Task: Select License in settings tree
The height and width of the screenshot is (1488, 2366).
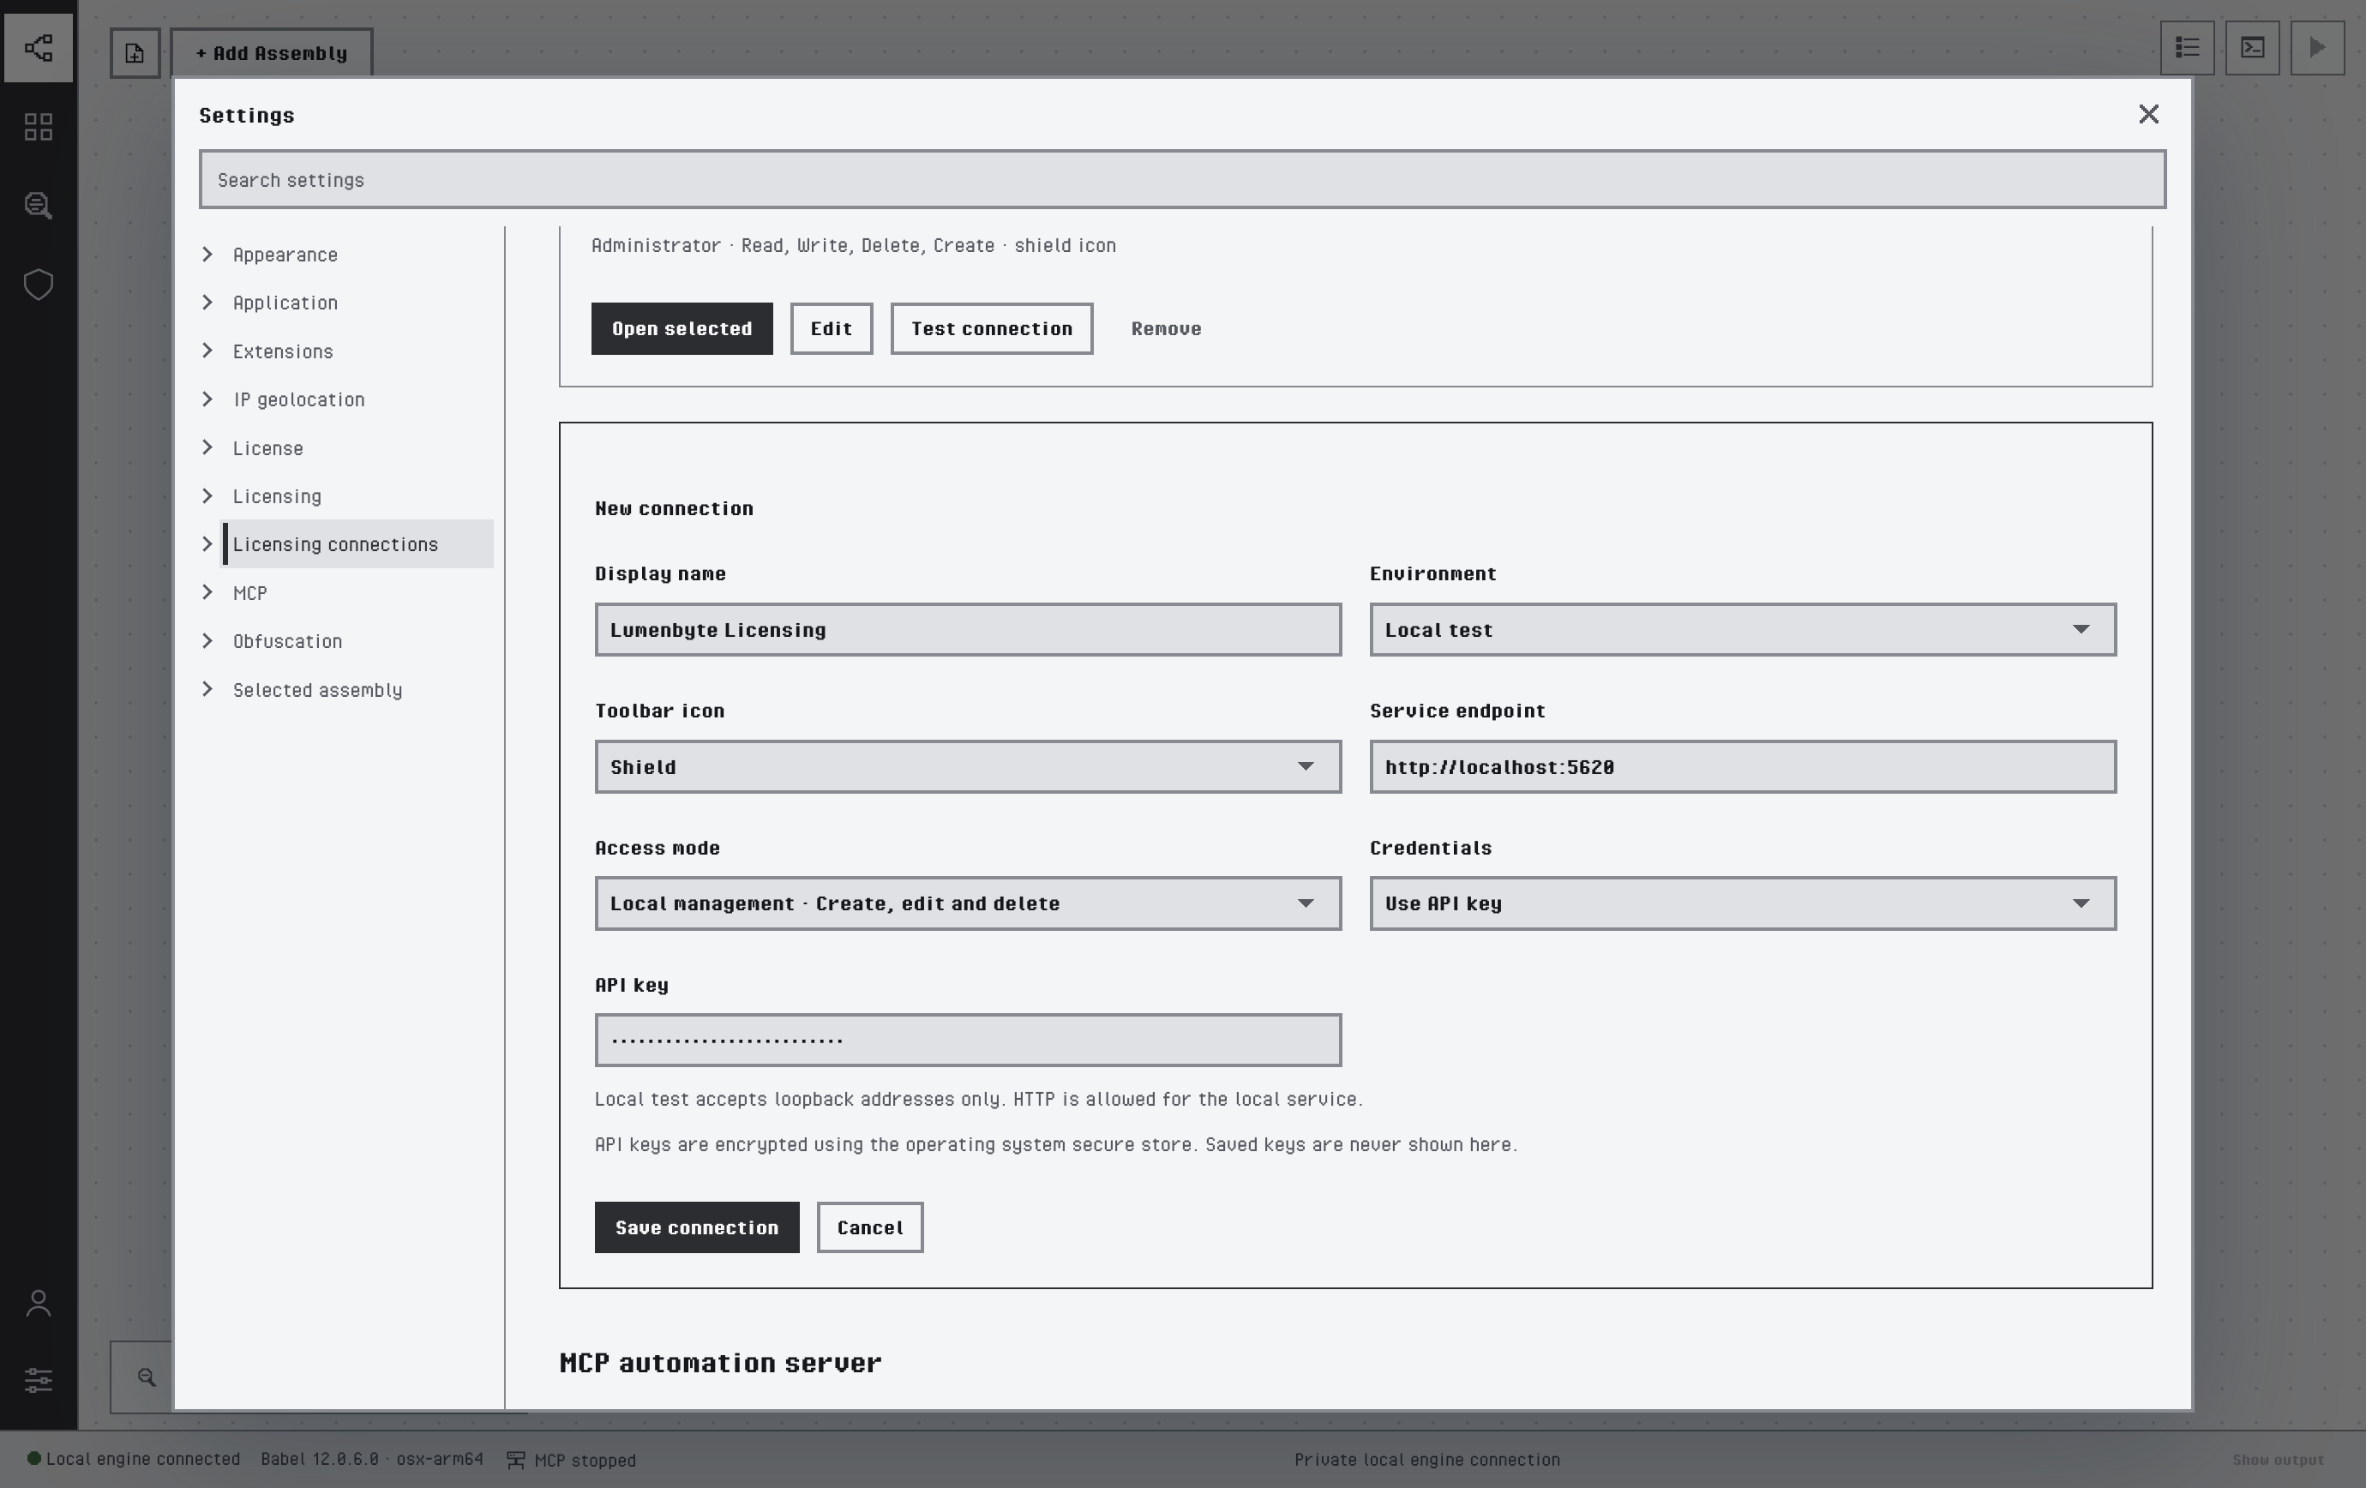Action: (x=267, y=448)
